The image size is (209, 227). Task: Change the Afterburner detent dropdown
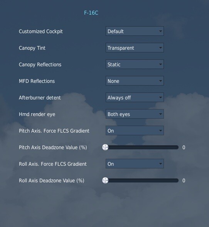point(135,98)
